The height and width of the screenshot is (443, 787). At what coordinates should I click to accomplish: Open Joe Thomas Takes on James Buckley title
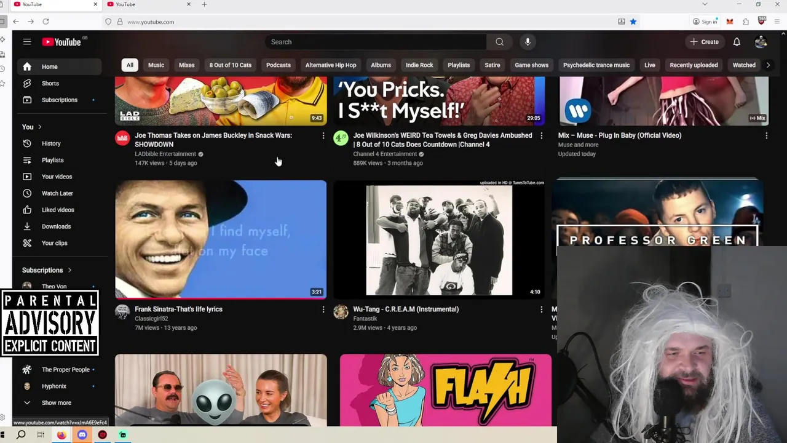tap(213, 140)
